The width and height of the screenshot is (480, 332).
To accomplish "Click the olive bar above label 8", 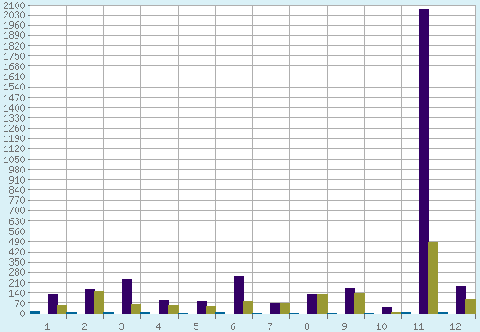I will tap(322, 304).
